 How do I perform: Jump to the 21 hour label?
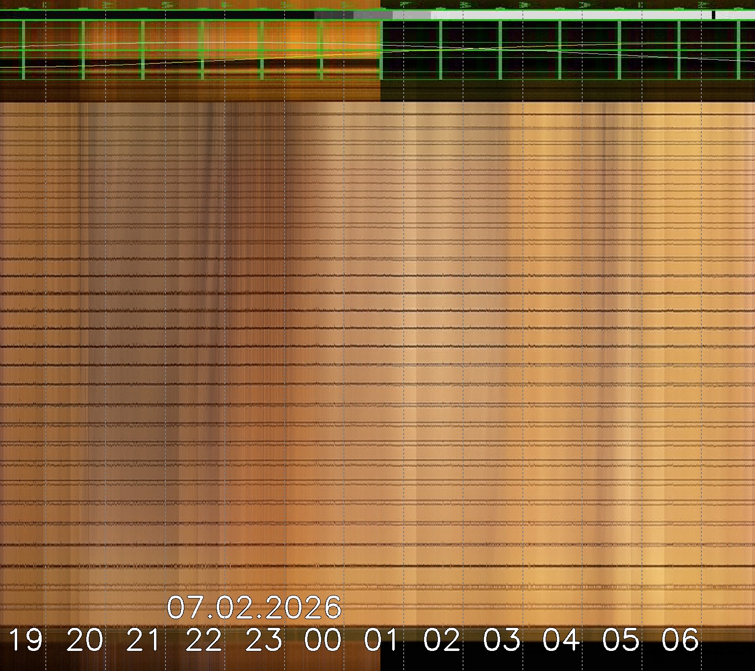[x=144, y=640]
